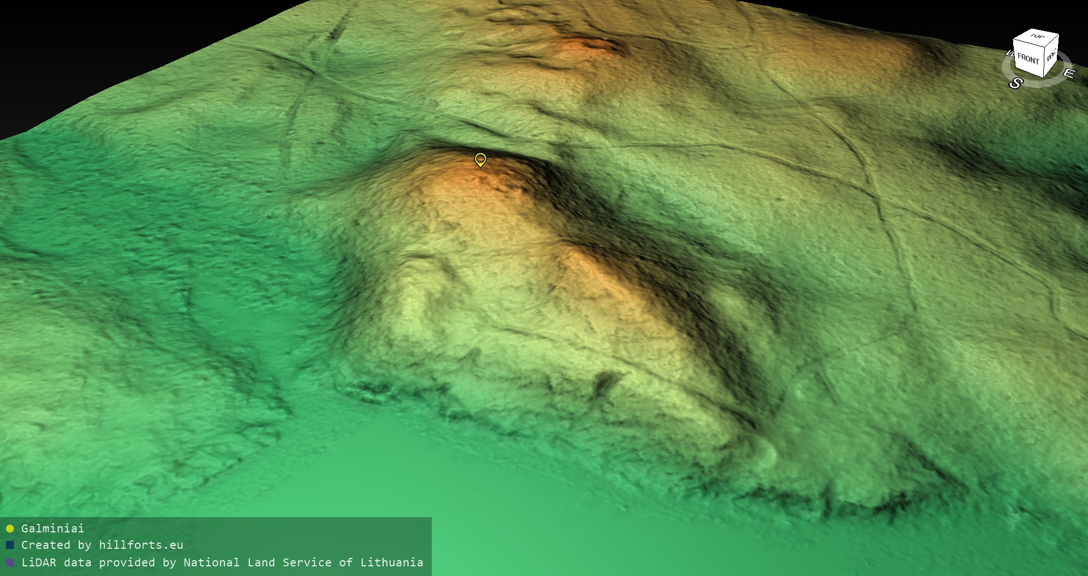This screenshot has height=576, width=1088.
Task: Click the TOP face of the view cube
Action: (1036, 37)
